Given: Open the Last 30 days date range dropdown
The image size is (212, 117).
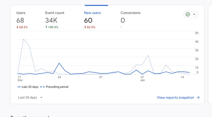Looking at the screenshot, I should [30, 98].
